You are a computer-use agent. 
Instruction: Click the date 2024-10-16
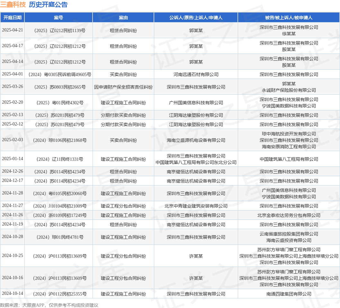(12, 278)
